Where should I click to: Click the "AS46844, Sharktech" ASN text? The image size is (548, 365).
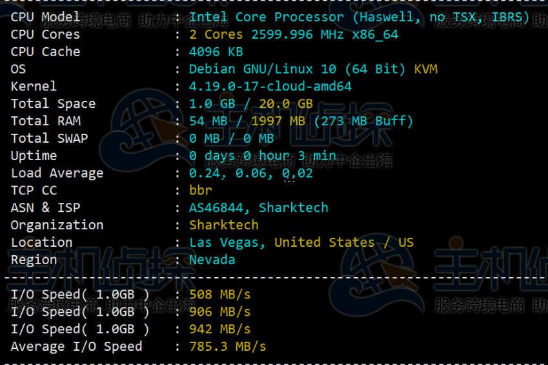click(258, 208)
